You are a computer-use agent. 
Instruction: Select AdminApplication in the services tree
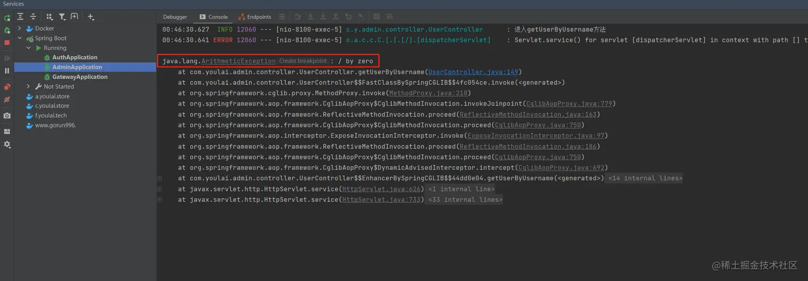(77, 67)
